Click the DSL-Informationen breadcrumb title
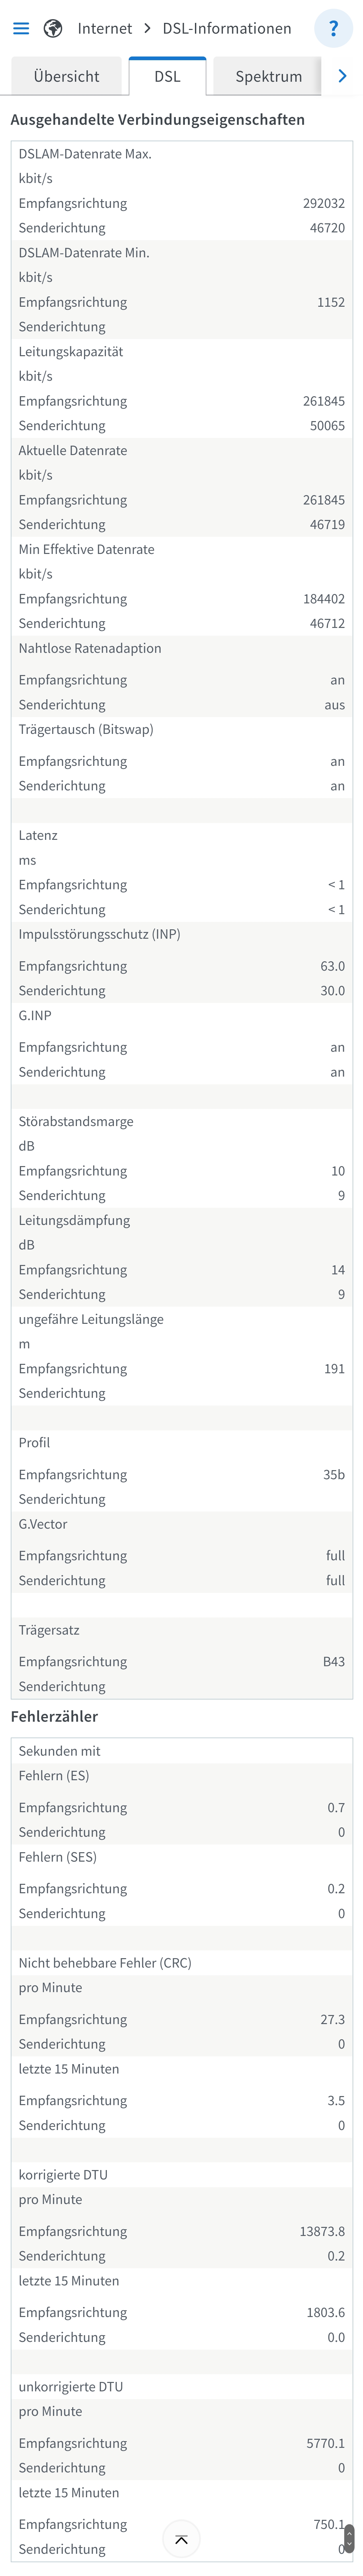This screenshot has height=2576, width=363. pyautogui.click(x=227, y=28)
